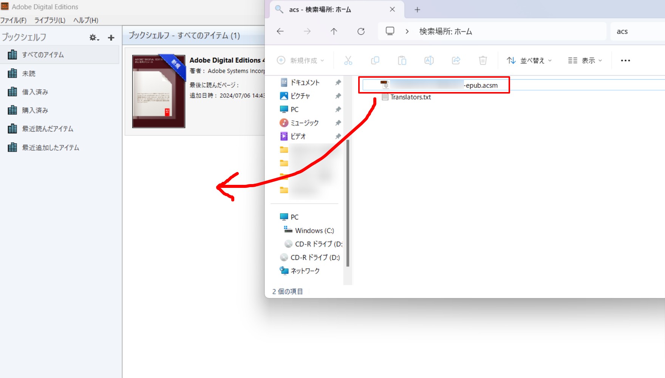Open pinned PC in quick access
The height and width of the screenshot is (378, 665).
tap(294, 109)
